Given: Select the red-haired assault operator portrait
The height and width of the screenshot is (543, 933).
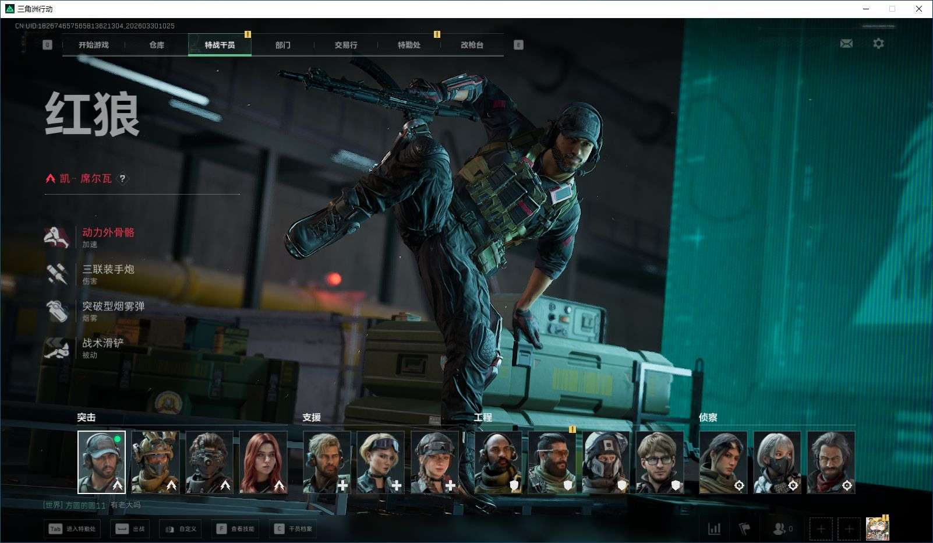Looking at the screenshot, I should click(263, 462).
